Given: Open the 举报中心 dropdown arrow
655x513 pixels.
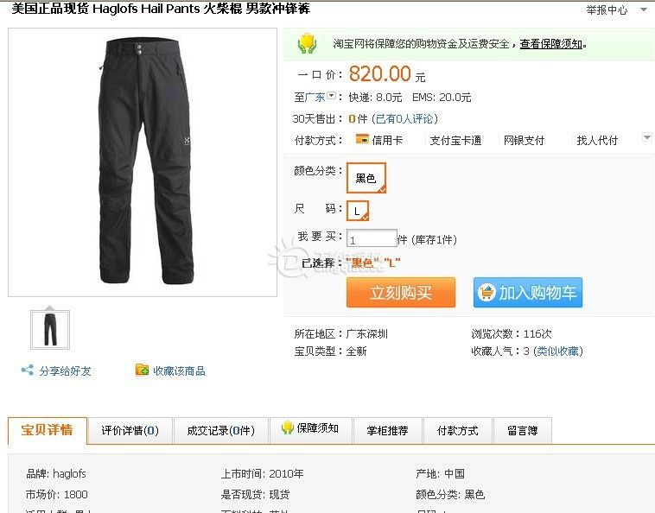Looking at the screenshot, I should pos(644,9).
